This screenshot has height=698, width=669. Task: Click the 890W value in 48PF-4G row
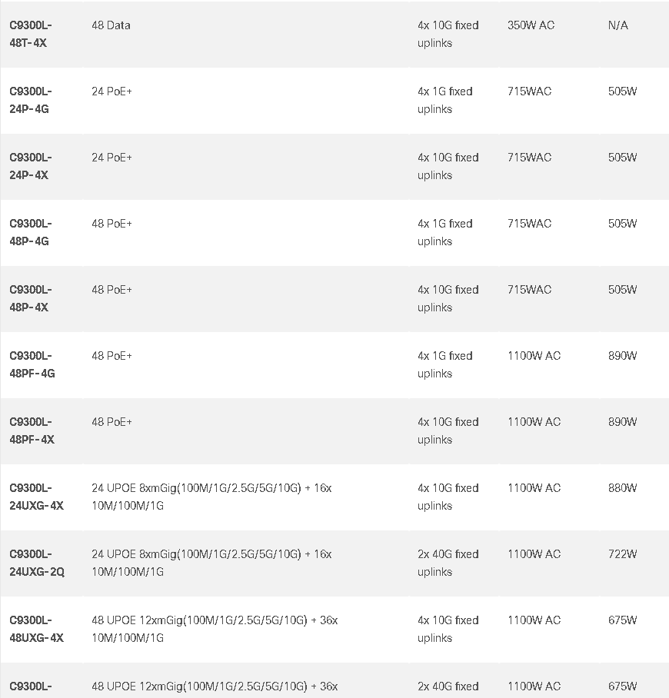click(x=623, y=356)
